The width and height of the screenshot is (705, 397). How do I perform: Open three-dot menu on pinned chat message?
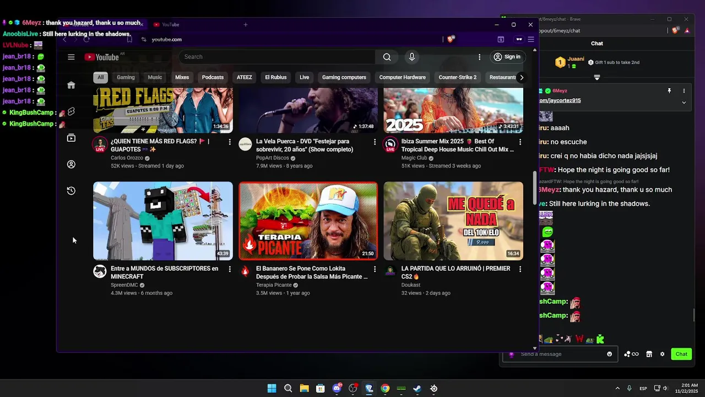(684, 91)
